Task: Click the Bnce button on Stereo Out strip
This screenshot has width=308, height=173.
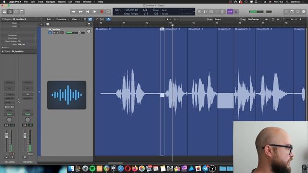Action: click(x=30, y=154)
